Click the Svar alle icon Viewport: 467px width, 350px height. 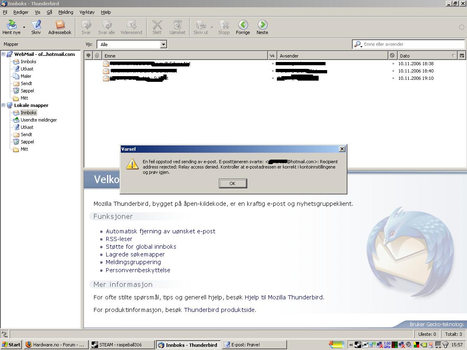(107, 27)
